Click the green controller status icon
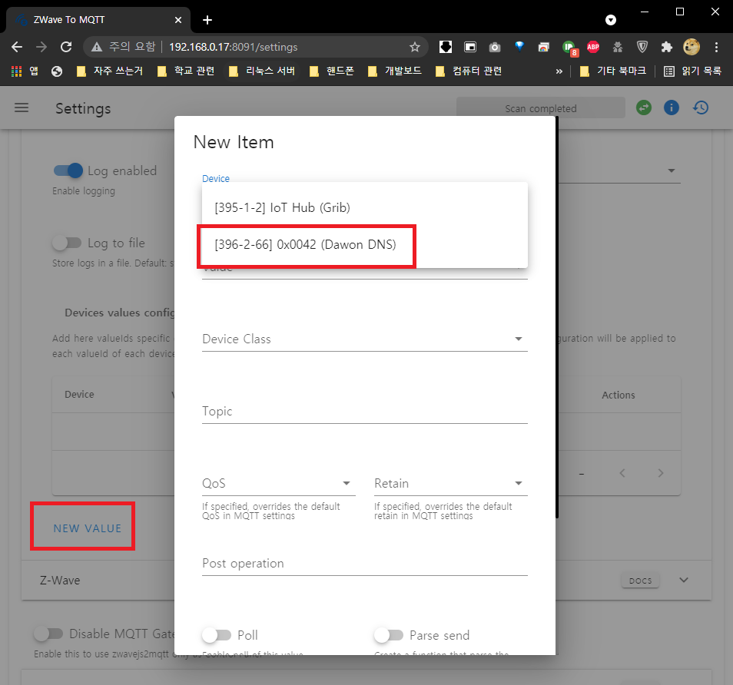The width and height of the screenshot is (733, 685). tap(644, 108)
